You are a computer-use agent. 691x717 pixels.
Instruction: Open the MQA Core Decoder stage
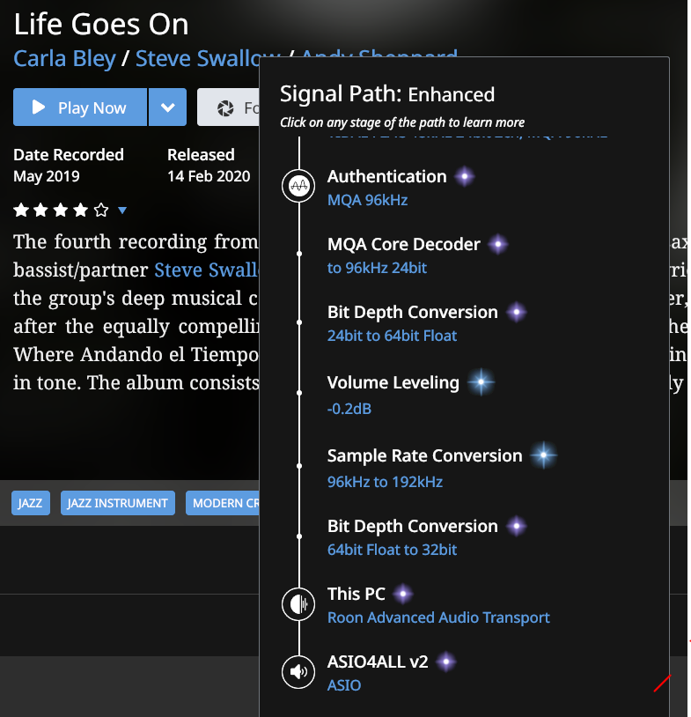pos(403,244)
